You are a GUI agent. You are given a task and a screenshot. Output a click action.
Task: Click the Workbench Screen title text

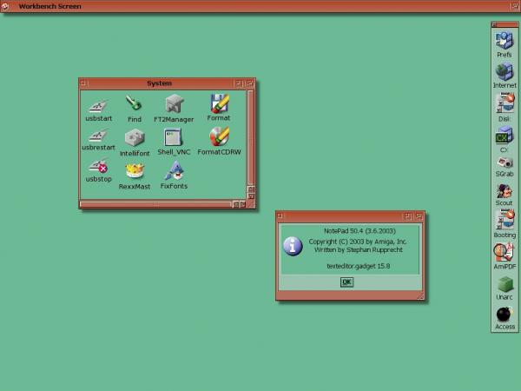pos(49,6)
